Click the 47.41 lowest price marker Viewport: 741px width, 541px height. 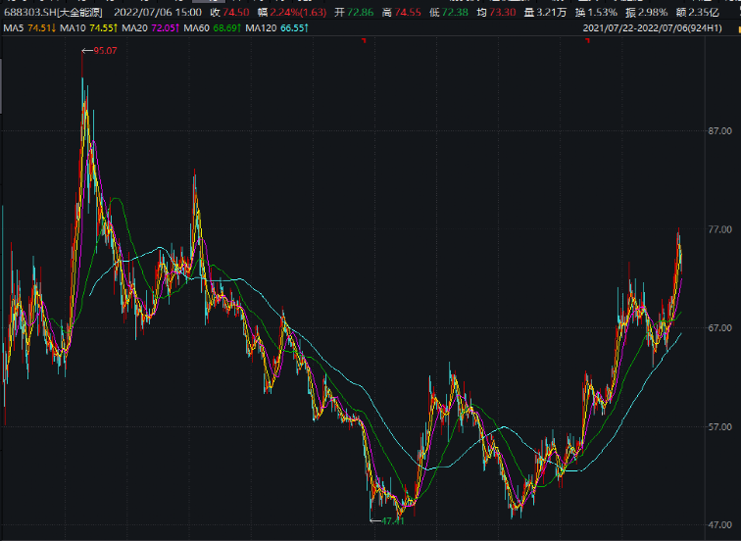[x=392, y=521]
